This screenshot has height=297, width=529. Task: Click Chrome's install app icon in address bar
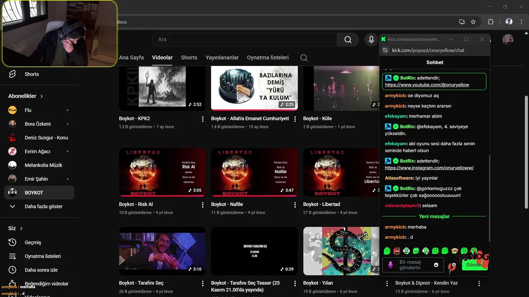tap(462, 22)
